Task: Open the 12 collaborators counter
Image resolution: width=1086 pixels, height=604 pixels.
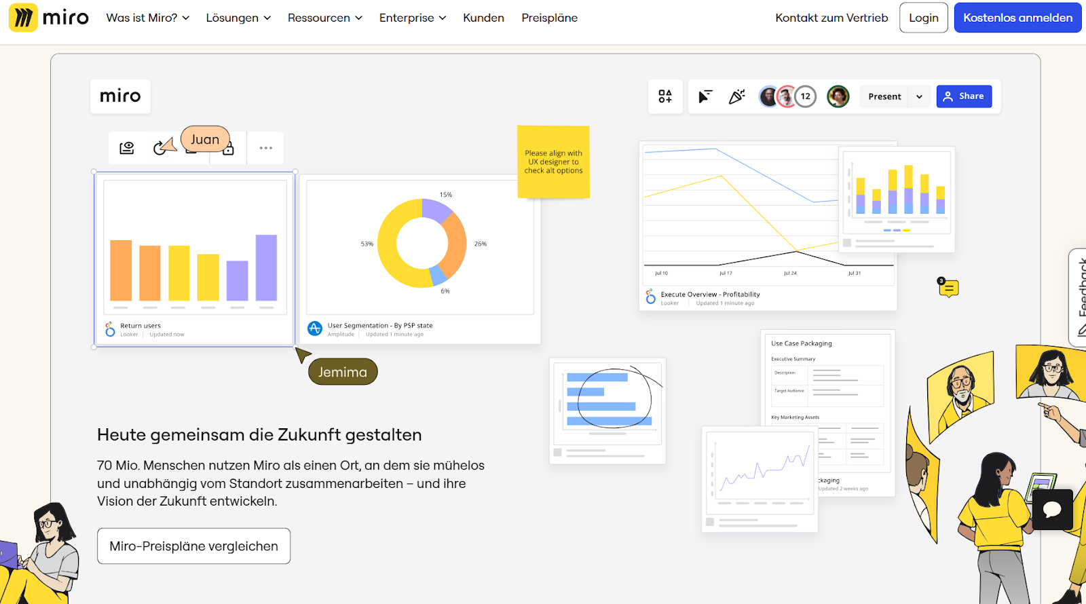Action: [806, 96]
